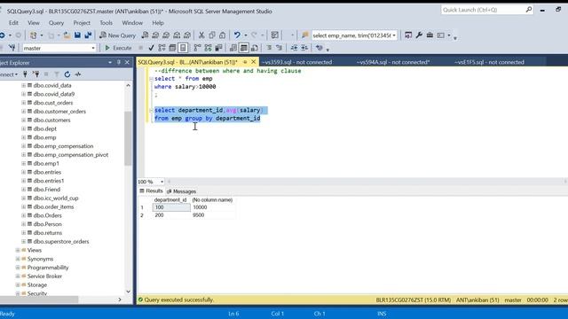Click Display Estimated Execution Plan icon
The height and width of the screenshot is (319, 568).
pyautogui.click(x=162, y=48)
